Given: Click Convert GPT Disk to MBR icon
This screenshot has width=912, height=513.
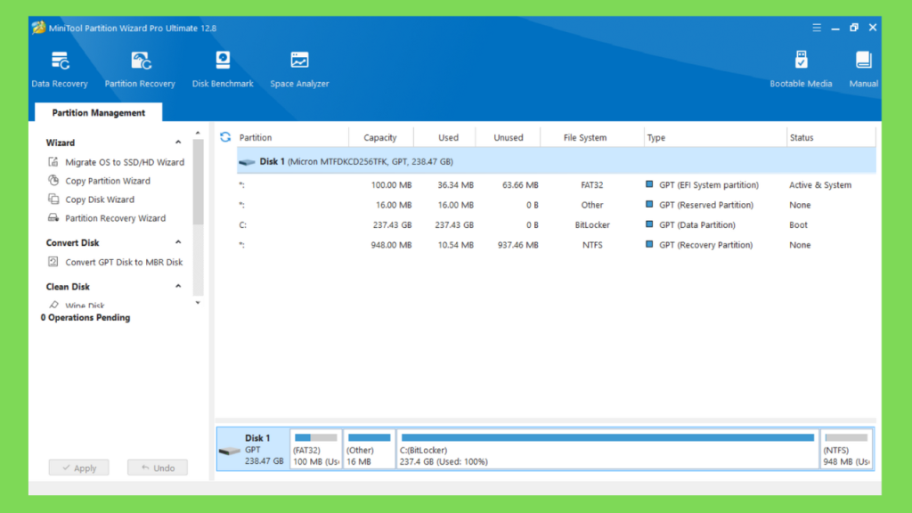Looking at the screenshot, I should point(53,262).
